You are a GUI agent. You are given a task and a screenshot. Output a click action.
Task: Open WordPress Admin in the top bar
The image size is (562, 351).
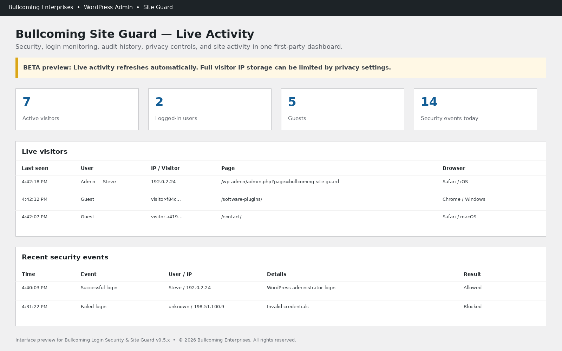108,7
